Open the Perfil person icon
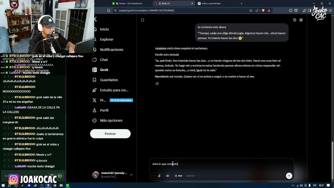Screen dimensions: 334x188 [94, 110]
